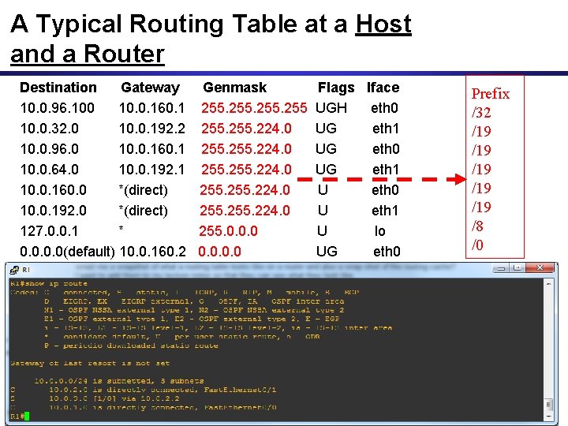Select the 'Destination' column header
The height and width of the screenshot is (426, 568).
click(x=58, y=88)
